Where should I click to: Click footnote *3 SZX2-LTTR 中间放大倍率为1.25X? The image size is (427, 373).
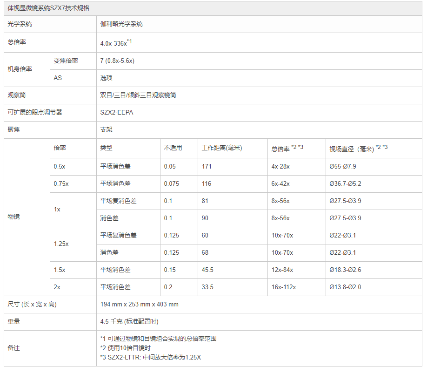pyautogui.click(x=151, y=357)
